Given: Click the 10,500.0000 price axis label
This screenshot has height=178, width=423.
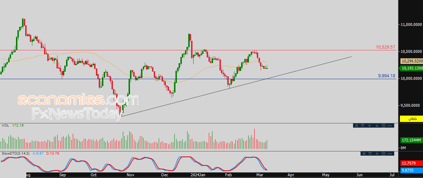Looking at the screenshot, I should coord(411,51).
